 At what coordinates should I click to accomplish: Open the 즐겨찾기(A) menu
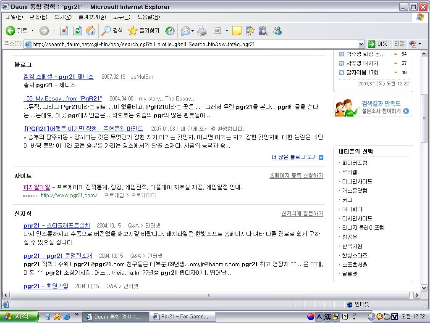pos(92,17)
